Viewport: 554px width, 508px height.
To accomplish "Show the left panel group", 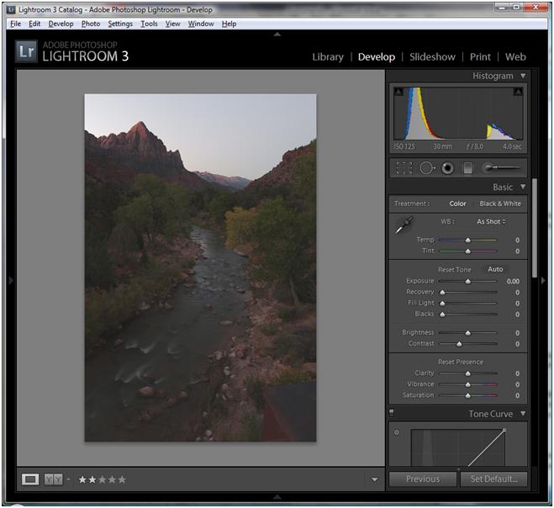I will [x=11, y=280].
